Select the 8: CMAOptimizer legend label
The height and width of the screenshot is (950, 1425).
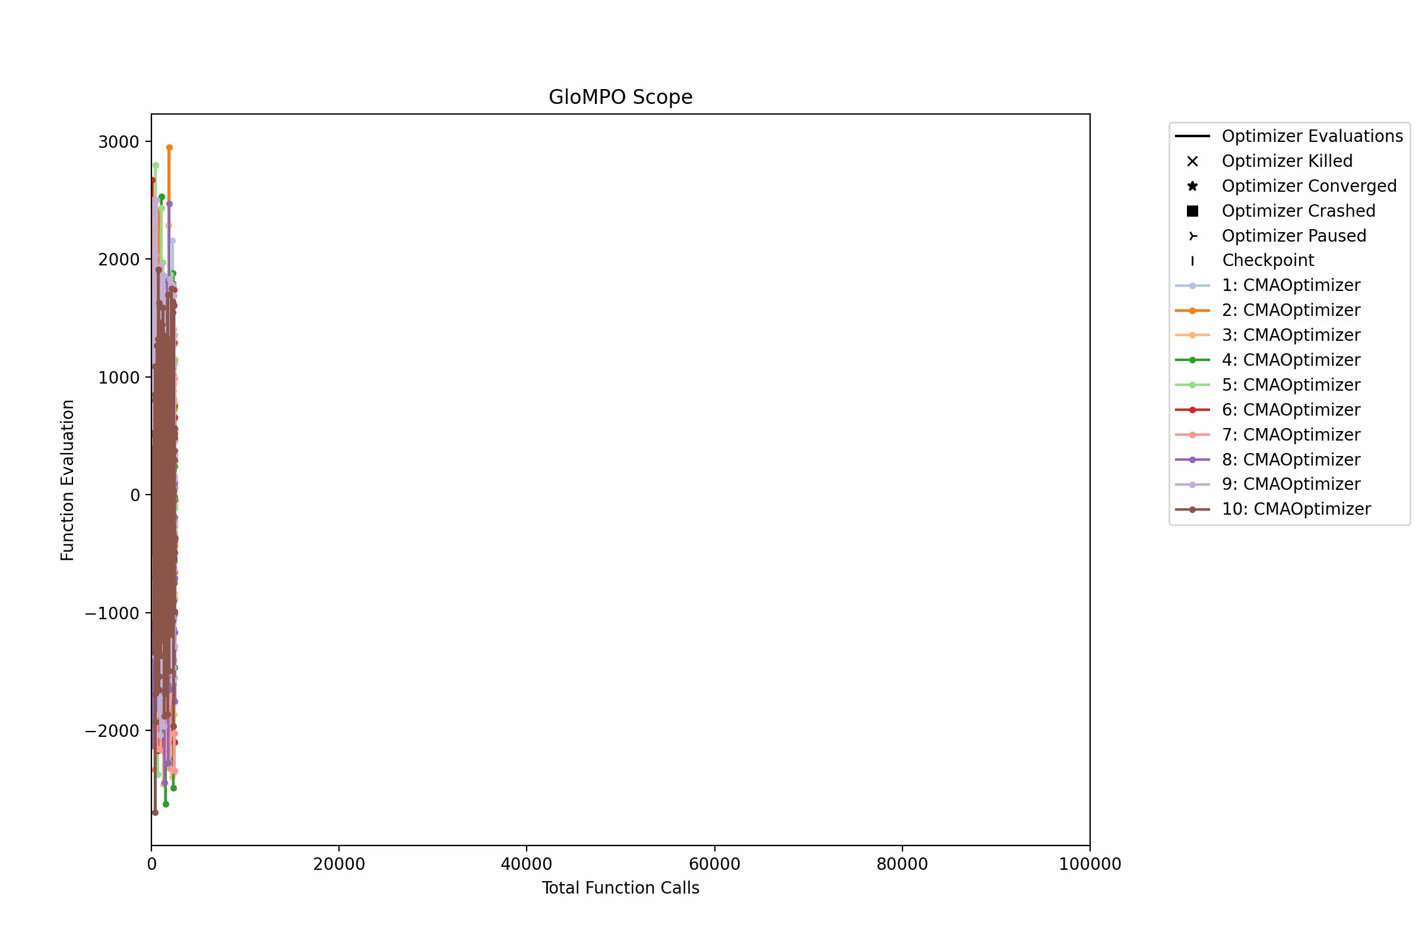[1290, 460]
